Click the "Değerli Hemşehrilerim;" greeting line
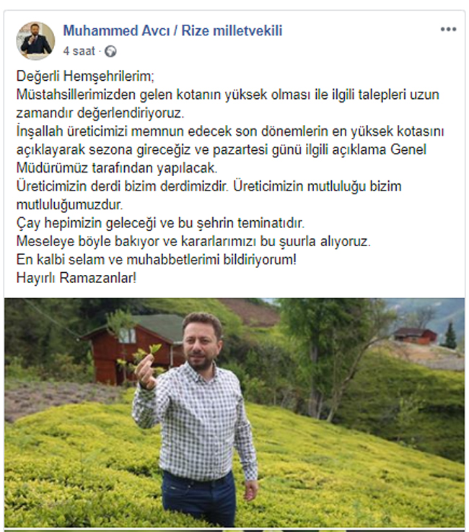Screen dimensions: 469x532 click(x=85, y=76)
